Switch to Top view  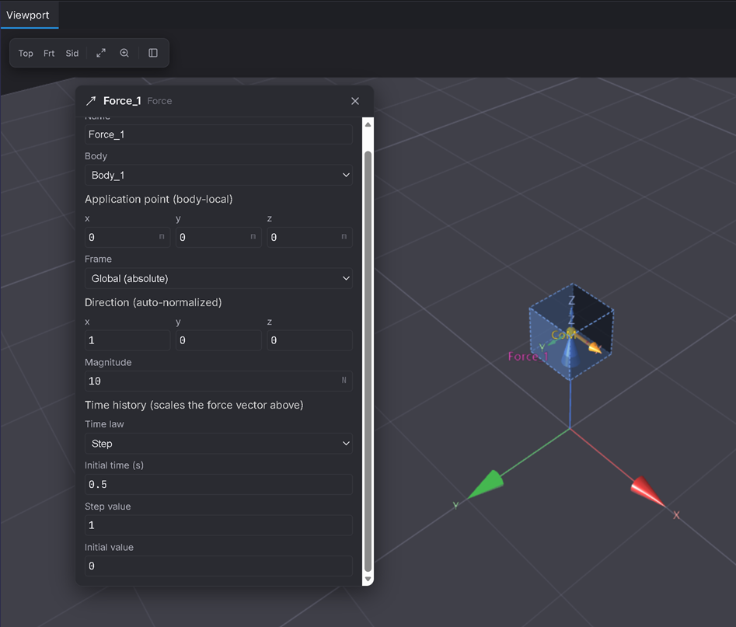pos(26,53)
